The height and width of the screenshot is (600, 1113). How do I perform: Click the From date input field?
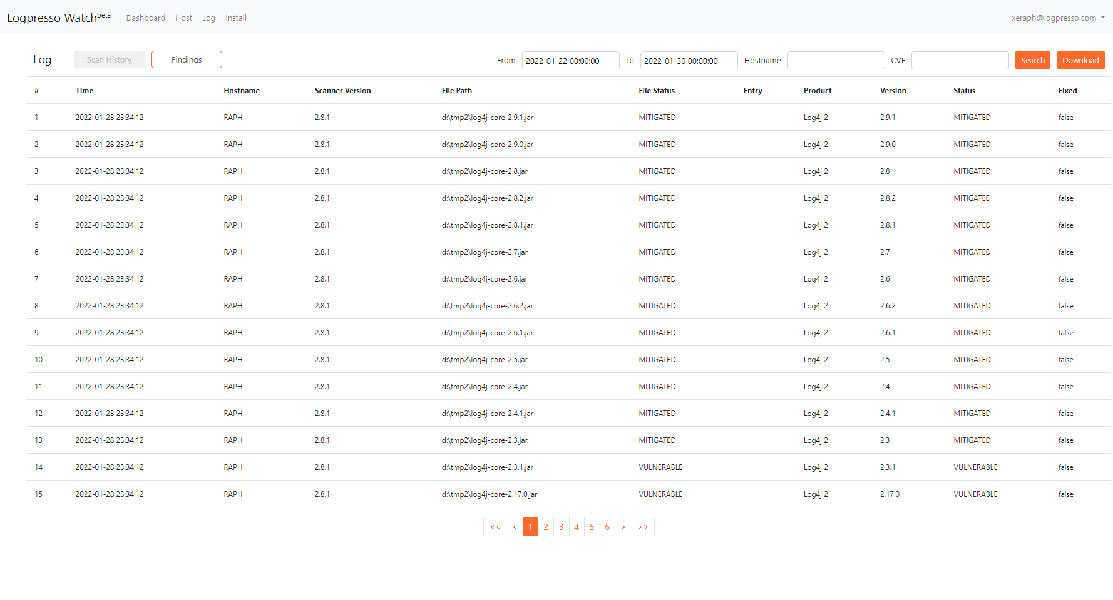point(570,61)
